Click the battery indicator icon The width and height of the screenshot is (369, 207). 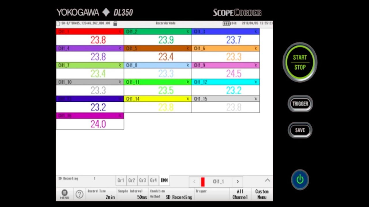[x=227, y=23]
